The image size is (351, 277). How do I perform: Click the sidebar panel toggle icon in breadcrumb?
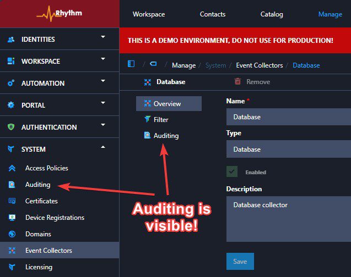[131, 64]
